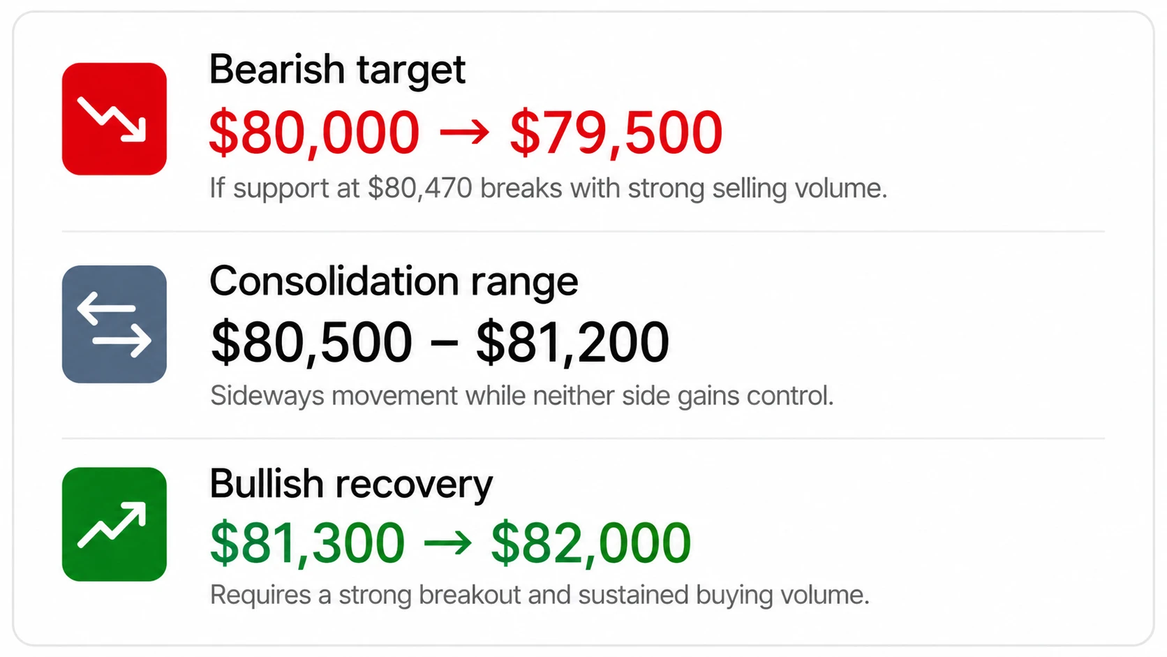Select the Bullish recovery heading

tap(351, 485)
